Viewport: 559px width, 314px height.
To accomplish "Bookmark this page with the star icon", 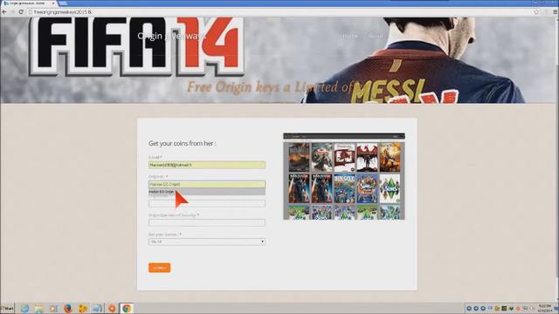I will pos(536,11).
